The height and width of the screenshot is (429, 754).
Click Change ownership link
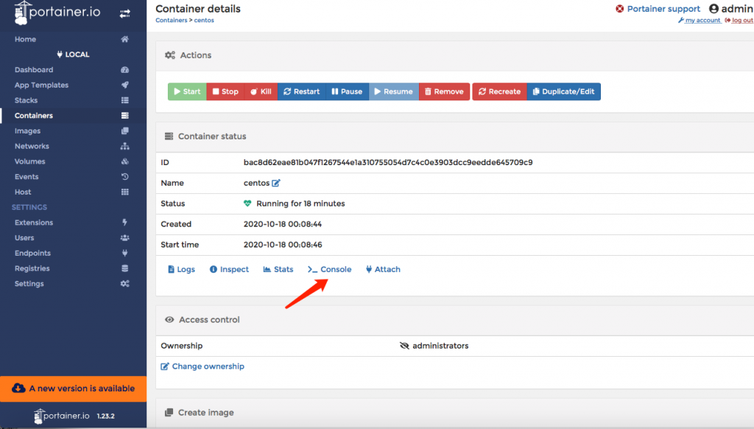(202, 366)
